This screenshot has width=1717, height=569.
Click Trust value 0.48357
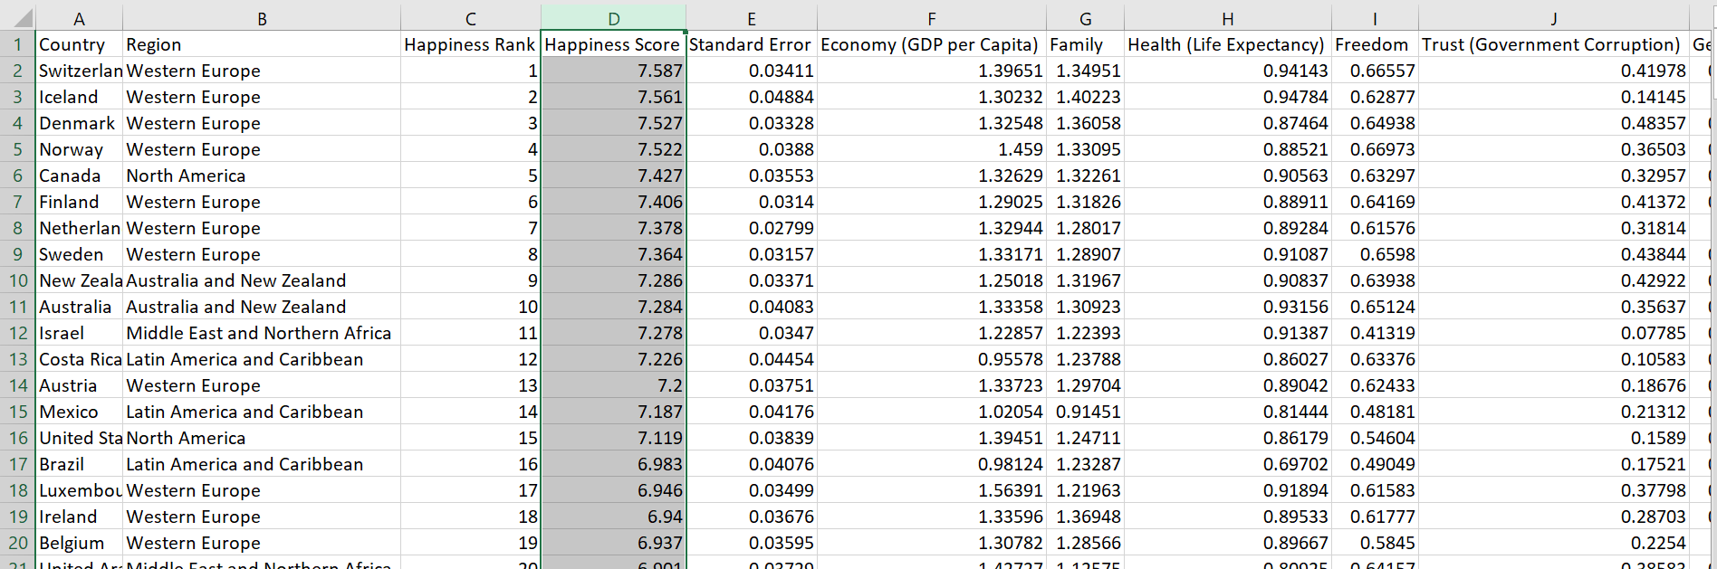tap(1554, 123)
